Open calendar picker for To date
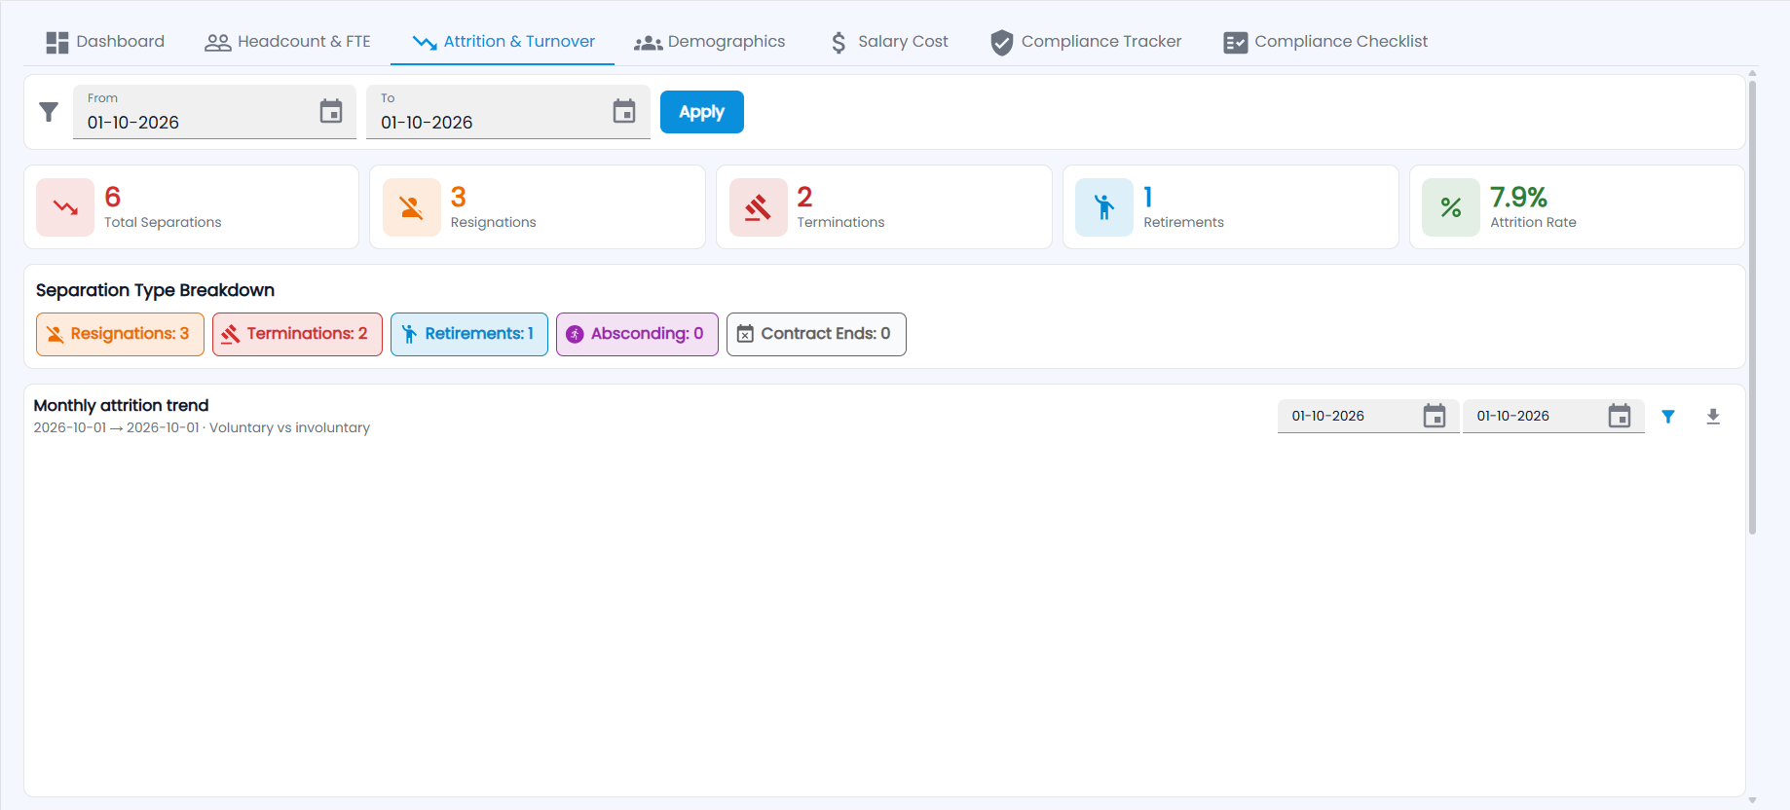 (624, 112)
